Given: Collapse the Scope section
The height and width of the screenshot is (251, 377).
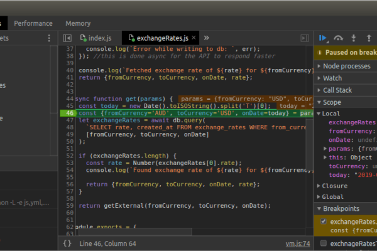Looking at the screenshot, I should (x=346, y=102).
